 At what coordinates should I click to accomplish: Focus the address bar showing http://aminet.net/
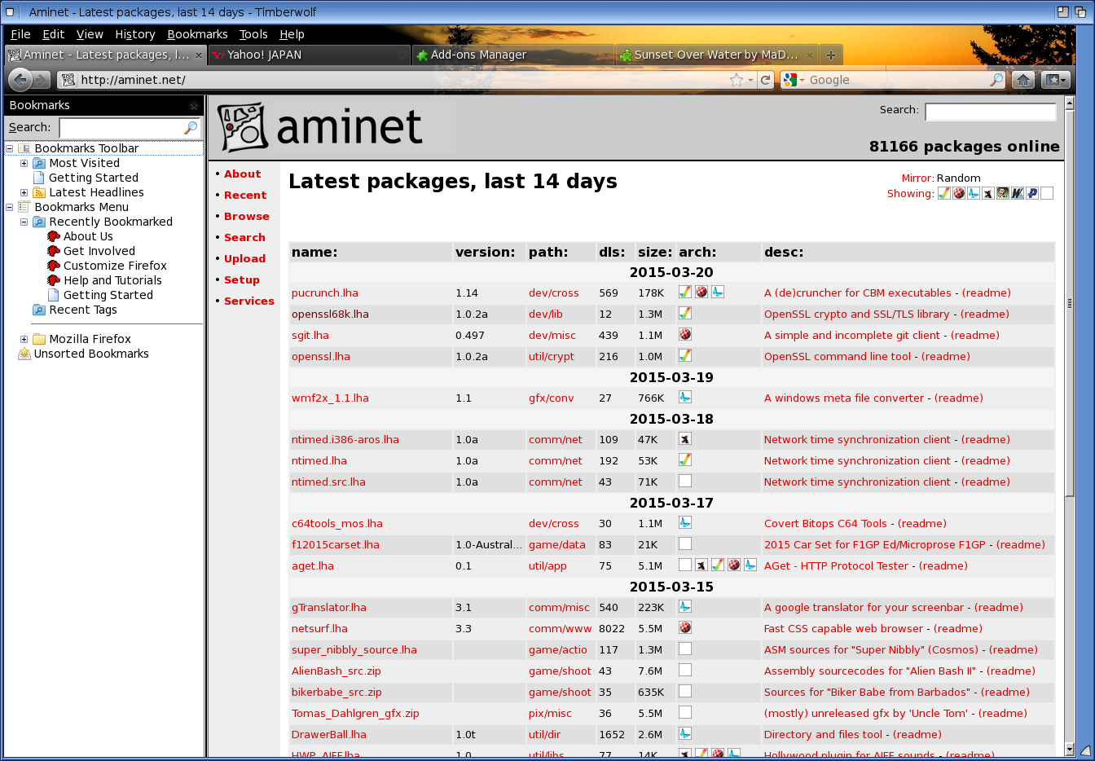(x=403, y=80)
